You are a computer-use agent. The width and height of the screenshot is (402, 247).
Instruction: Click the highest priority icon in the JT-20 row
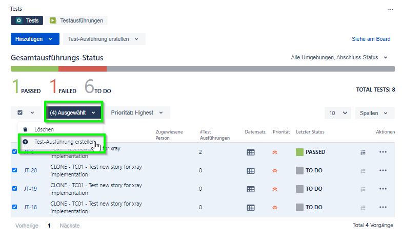coord(275,171)
